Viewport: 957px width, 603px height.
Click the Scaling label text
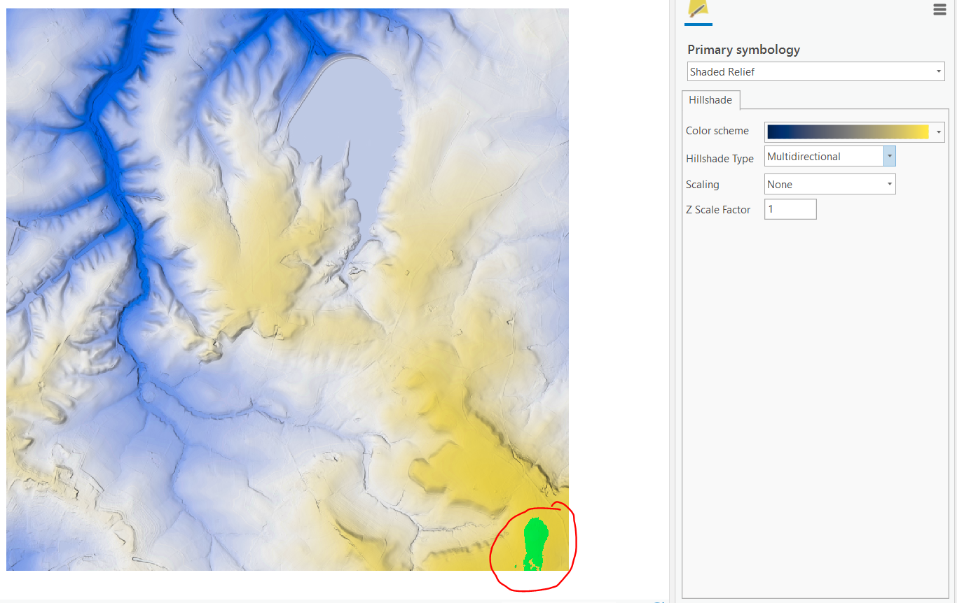click(x=702, y=184)
